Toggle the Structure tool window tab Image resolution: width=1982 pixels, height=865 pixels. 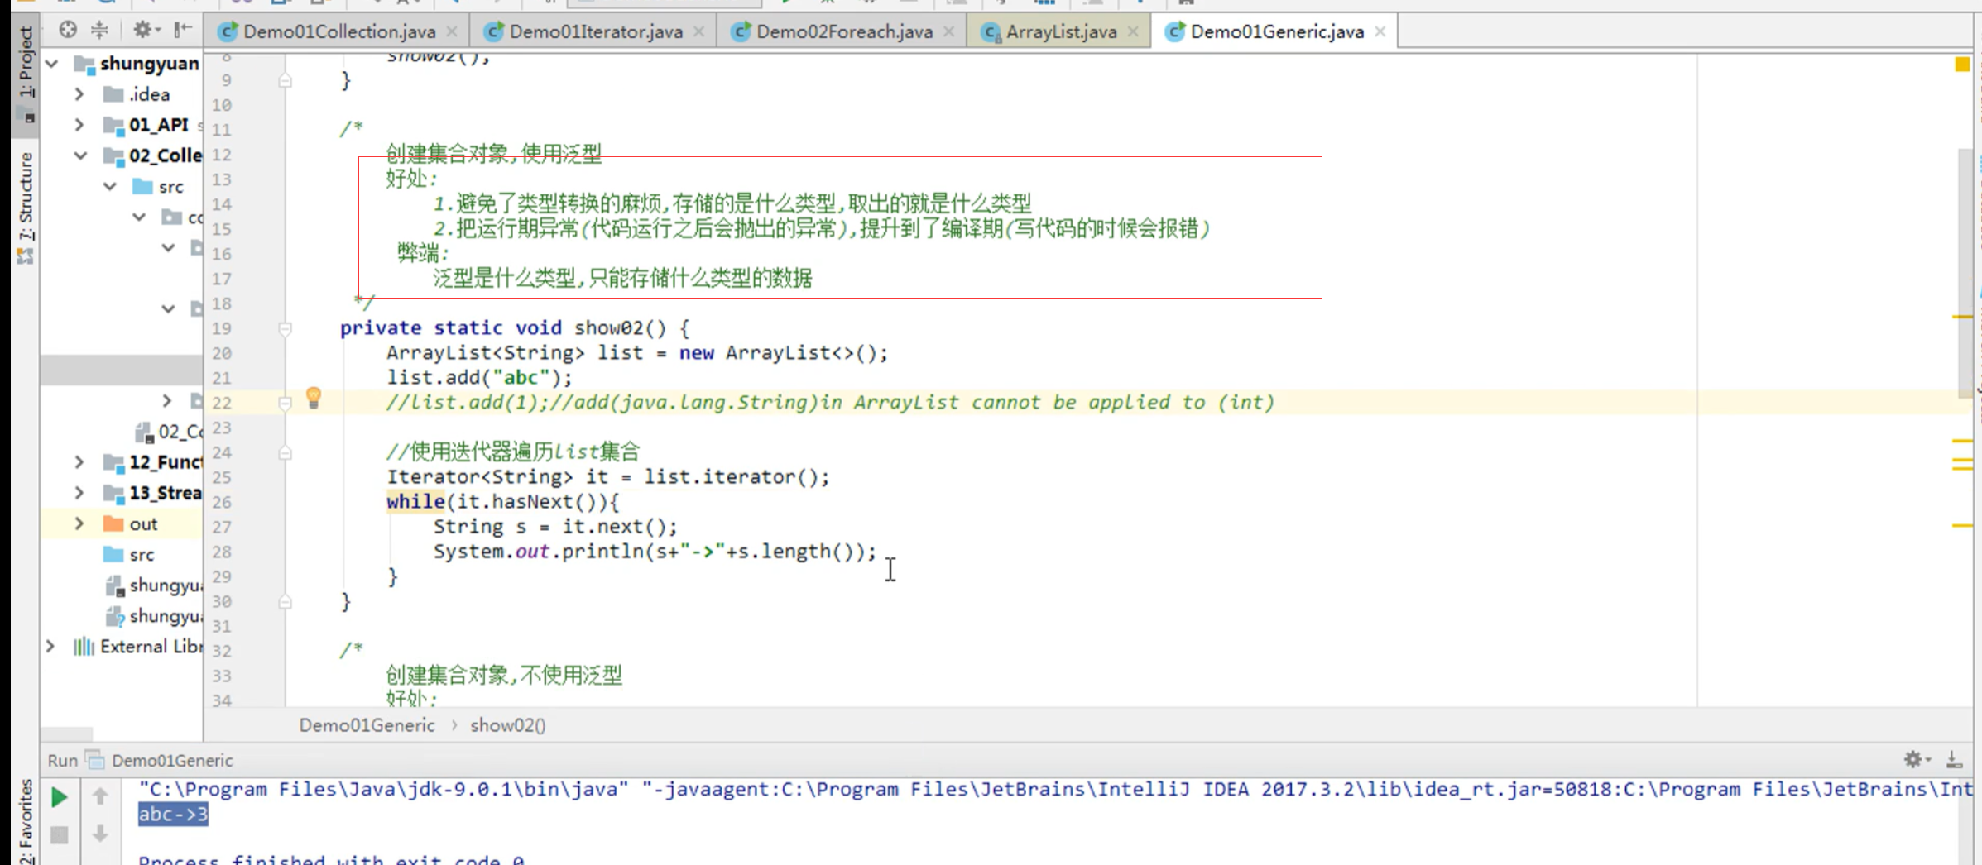click(26, 207)
